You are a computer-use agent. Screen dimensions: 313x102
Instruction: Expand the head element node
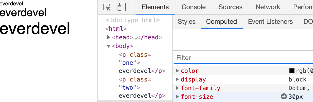109,37
